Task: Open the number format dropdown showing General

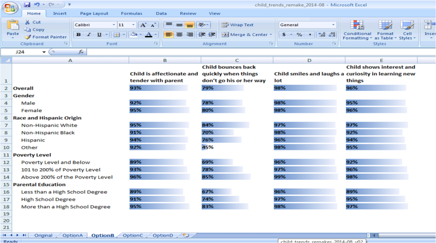Action: coord(333,25)
